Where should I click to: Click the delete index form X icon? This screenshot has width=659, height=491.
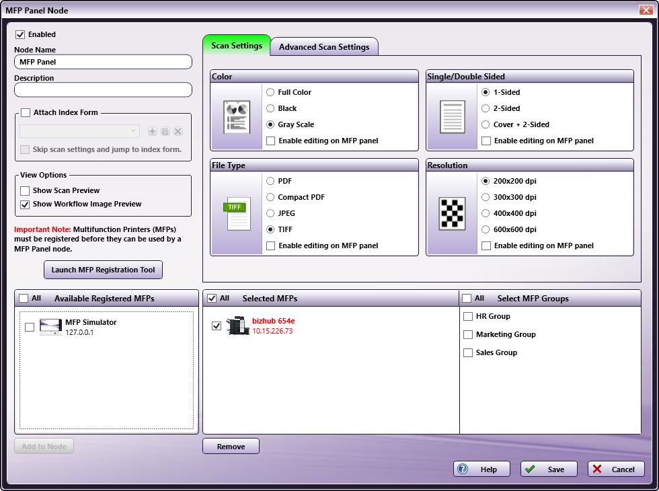178,131
